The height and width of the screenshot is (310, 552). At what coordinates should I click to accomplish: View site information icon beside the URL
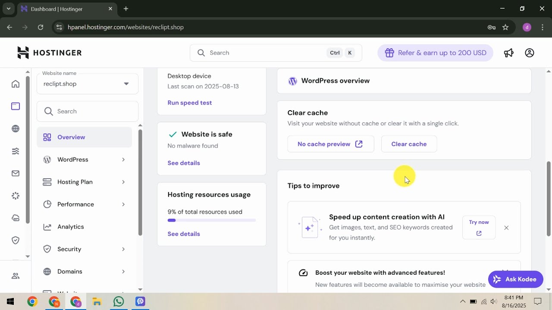point(60,27)
